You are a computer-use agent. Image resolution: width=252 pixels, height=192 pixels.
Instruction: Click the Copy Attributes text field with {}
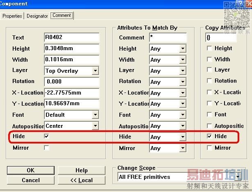[221, 37]
